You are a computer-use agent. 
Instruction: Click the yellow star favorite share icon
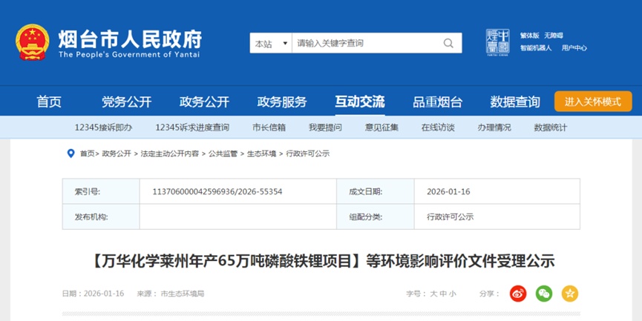569,294
